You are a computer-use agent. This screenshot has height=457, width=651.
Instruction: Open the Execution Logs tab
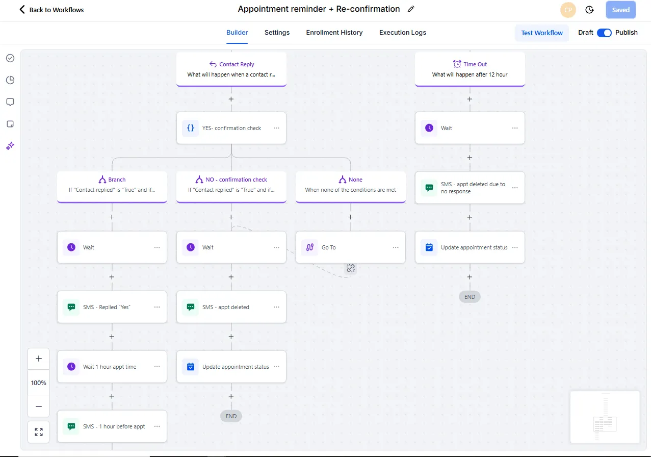click(x=402, y=33)
